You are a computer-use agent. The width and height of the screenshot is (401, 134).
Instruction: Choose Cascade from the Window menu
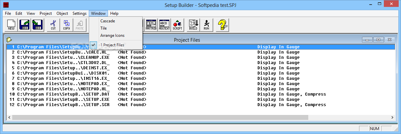pos(116,21)
